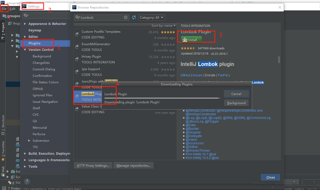Select Hrisey Plugin row
This screenshot has height=190, width=320.
(125, 59)
